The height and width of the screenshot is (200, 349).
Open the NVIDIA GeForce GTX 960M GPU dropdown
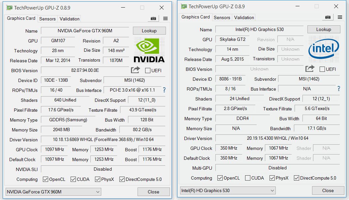pyautogui.click(x=53, y=192)
